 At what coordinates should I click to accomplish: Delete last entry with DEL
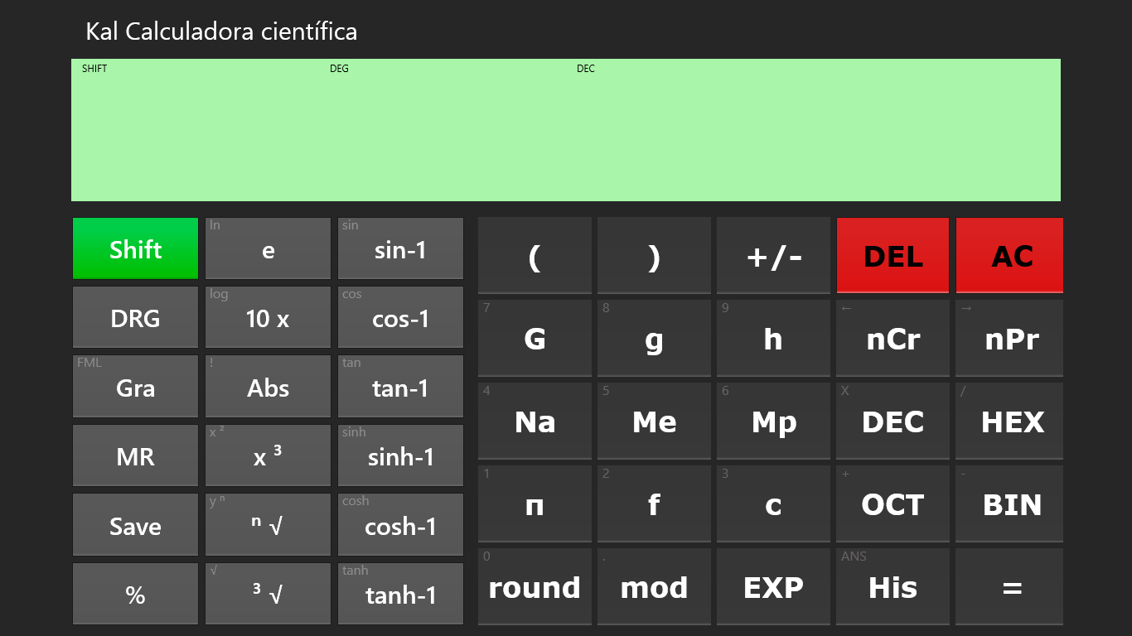tap(893, 256)
